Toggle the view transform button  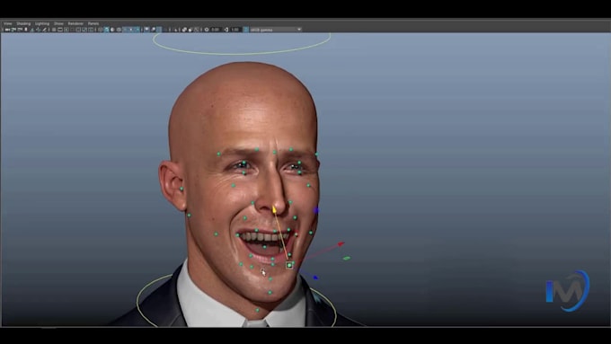[246, 30]
